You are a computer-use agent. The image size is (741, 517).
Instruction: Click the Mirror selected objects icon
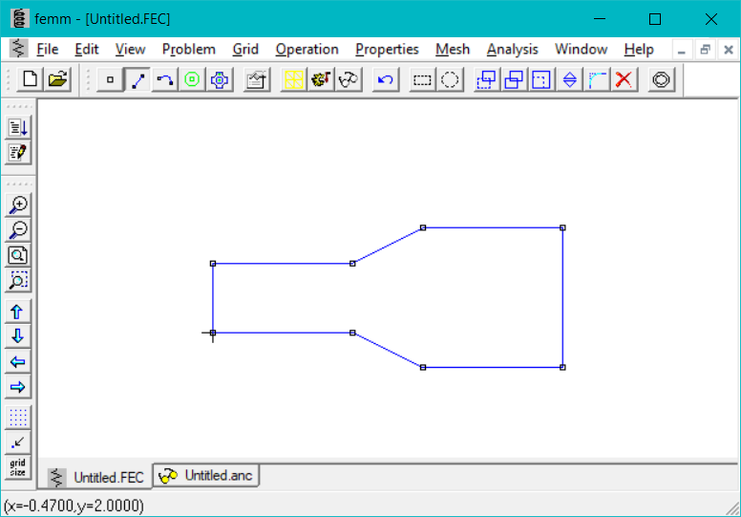(x=569, y=79)
